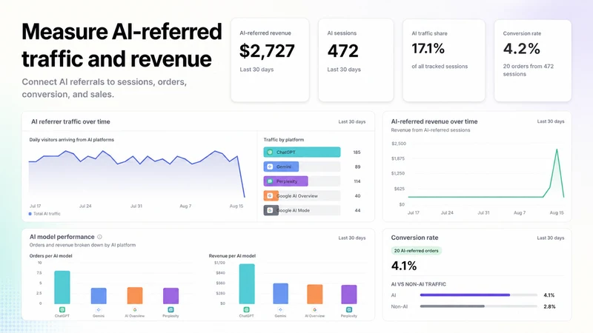593x333 pixels.
Task: Click the 2.8% Non-AI value
Action: (x=549, y=306)
